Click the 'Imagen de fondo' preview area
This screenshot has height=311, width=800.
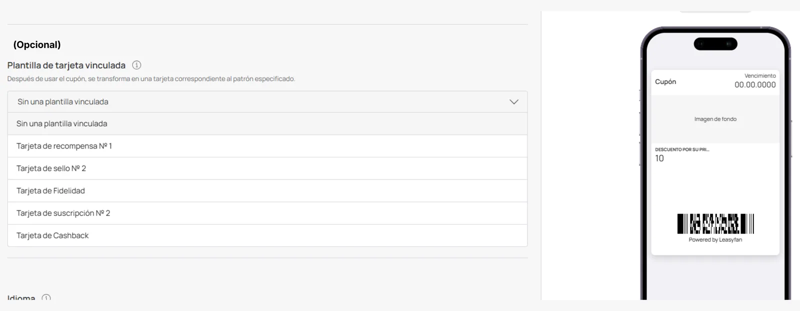(x=715, y=119)
